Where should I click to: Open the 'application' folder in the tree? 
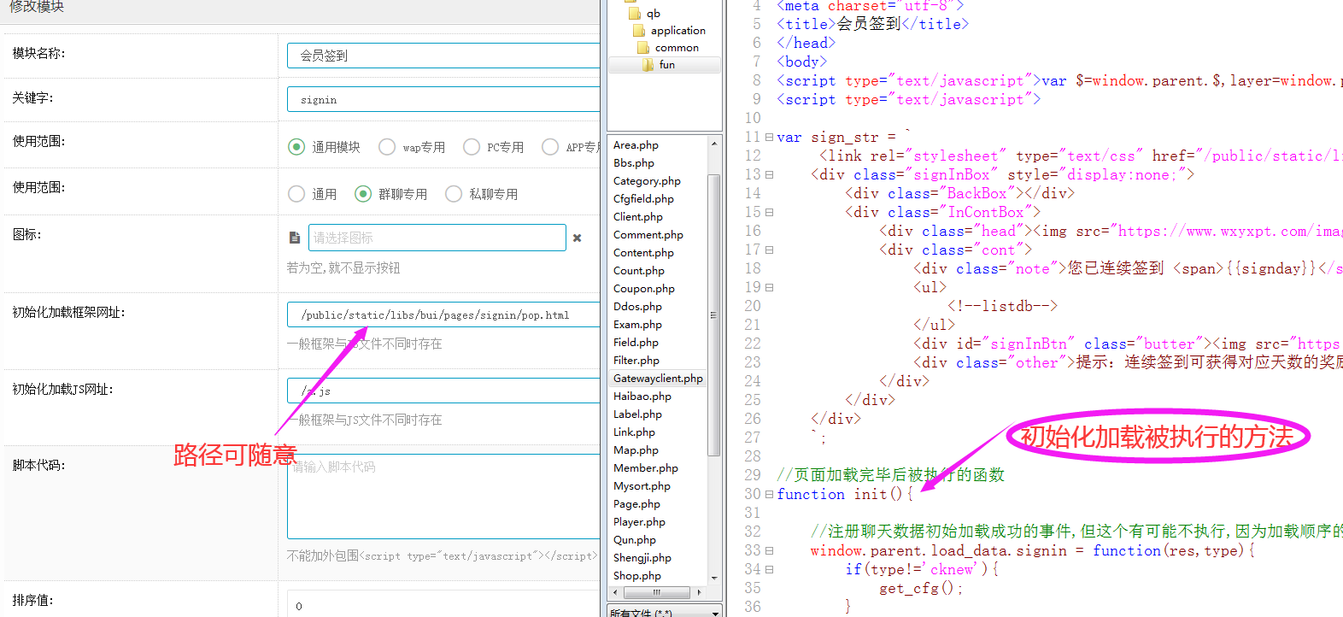click(x=677, y=31)
